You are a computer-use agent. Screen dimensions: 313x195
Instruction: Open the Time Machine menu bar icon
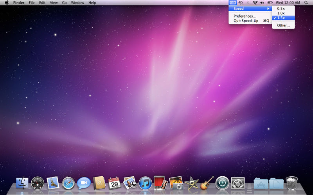click(x=241, y=3)
